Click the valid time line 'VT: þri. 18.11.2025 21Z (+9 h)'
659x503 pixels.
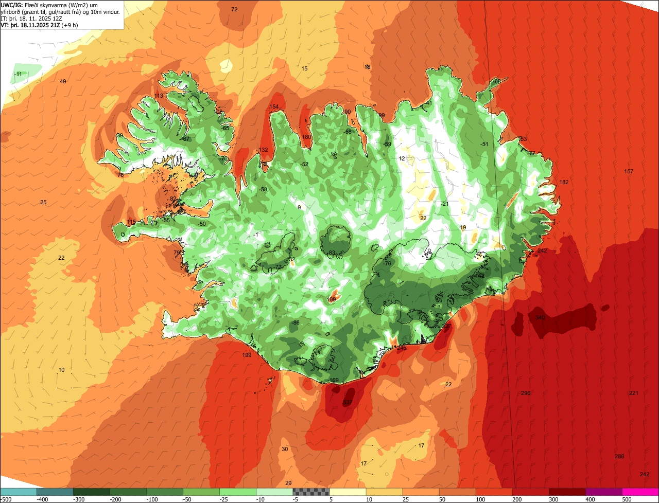(x=40, y=25)
